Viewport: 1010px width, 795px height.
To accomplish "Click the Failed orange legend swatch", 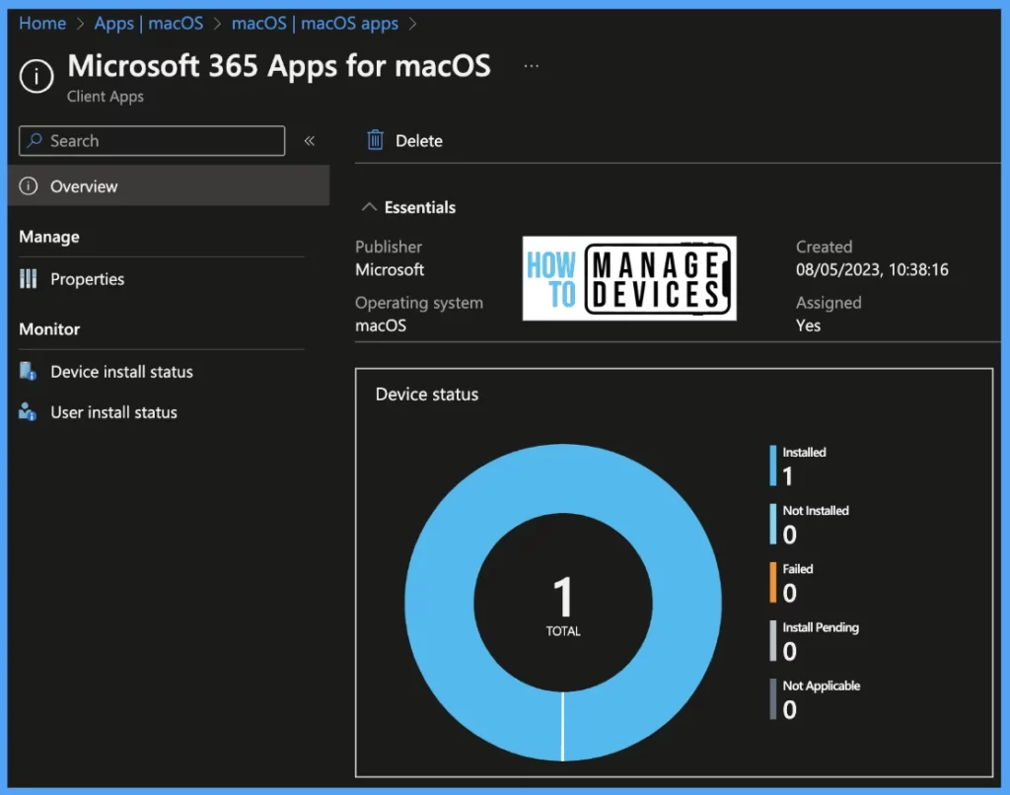I will click(x=773, y=582).
